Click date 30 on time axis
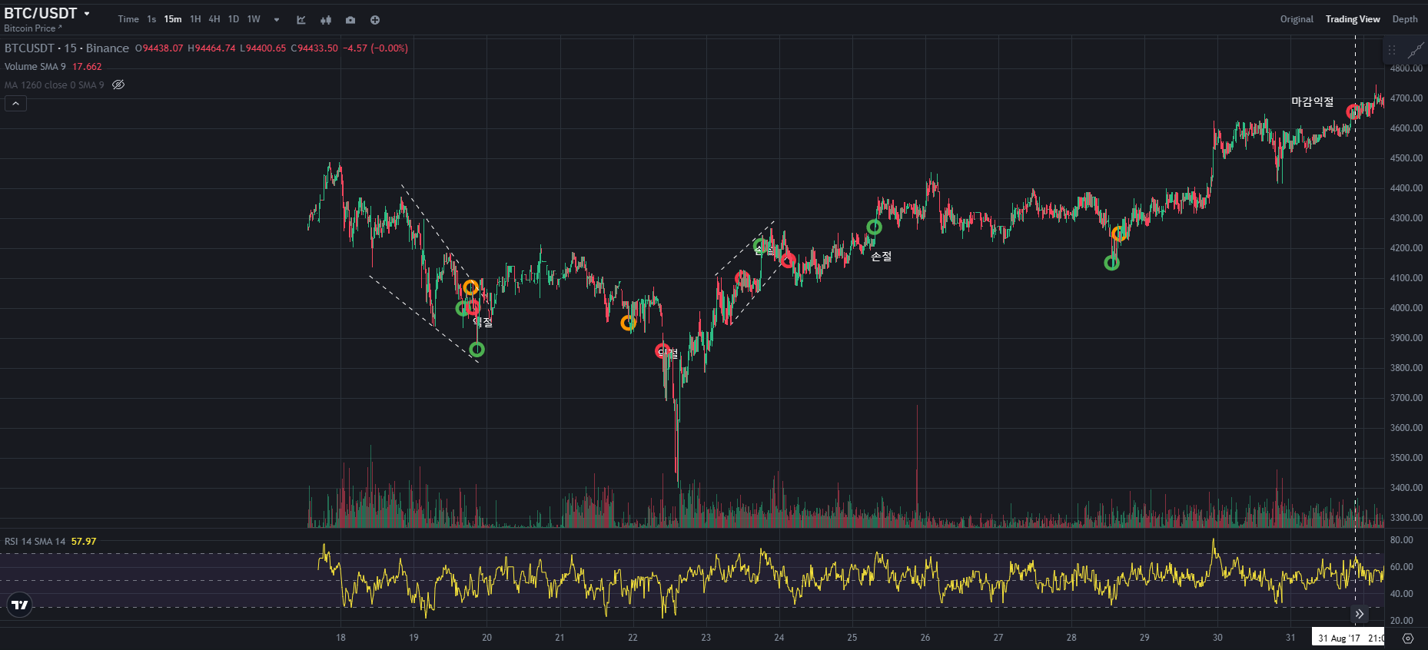Screen dimensions: 1428x650 point(1217,638)
